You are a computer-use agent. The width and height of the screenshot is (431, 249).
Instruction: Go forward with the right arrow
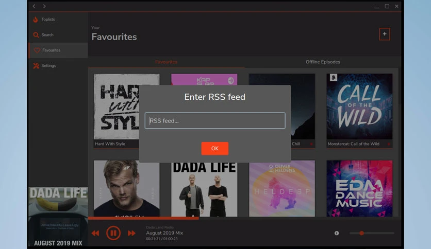click(44, 6)
